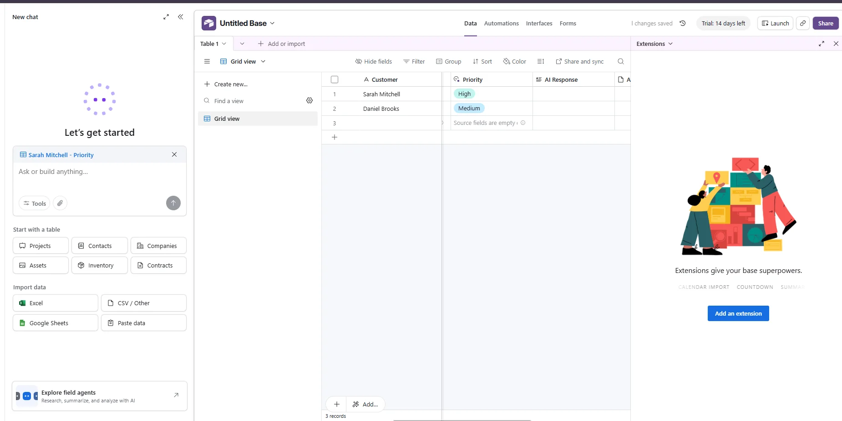Remove the Sarah Mitchell - Priority context chip
The image size is (842, 421).
tap(174, 154)
